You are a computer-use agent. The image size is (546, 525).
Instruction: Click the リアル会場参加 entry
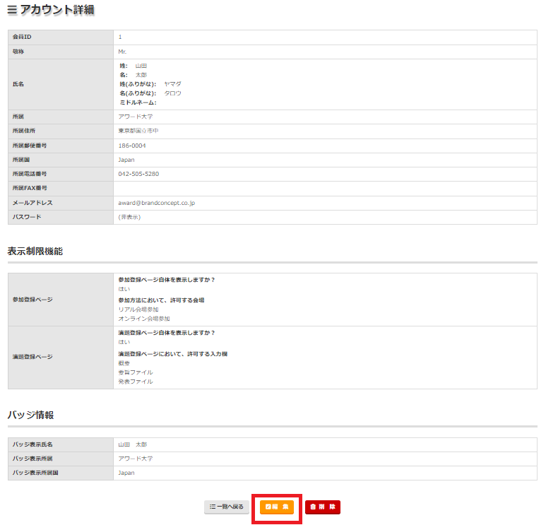[138, 309]
